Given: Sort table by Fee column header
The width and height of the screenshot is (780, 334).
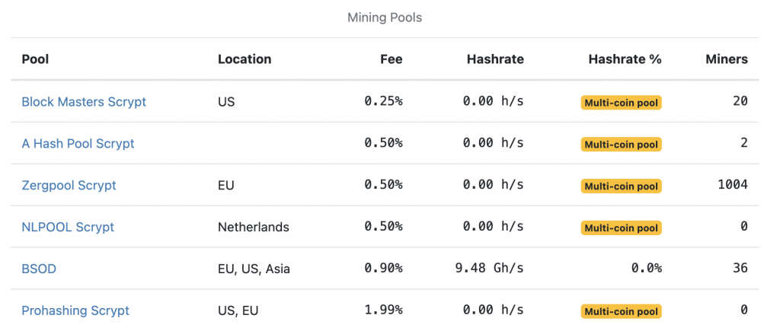Looking at the screenshot, I should [x=391, y=59].
